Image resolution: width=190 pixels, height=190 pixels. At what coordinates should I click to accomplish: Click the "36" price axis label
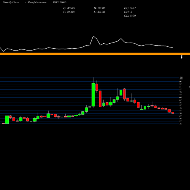pyautogui.click(x=180, y=113)
